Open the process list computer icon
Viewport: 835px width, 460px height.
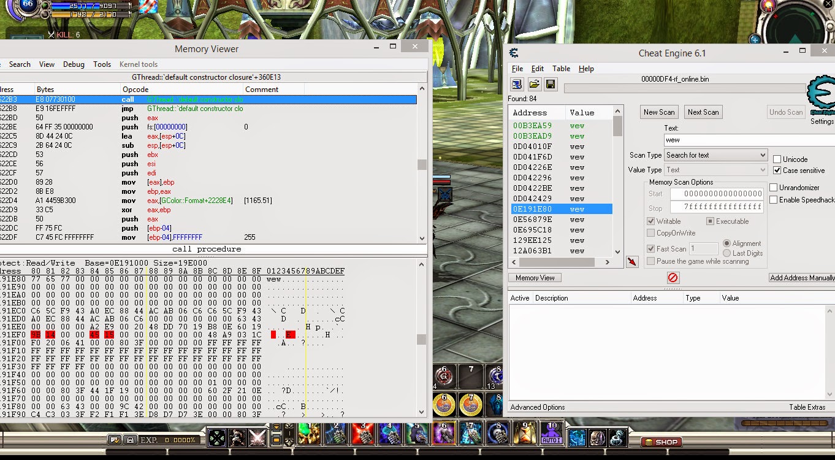[x=517, y=84]
